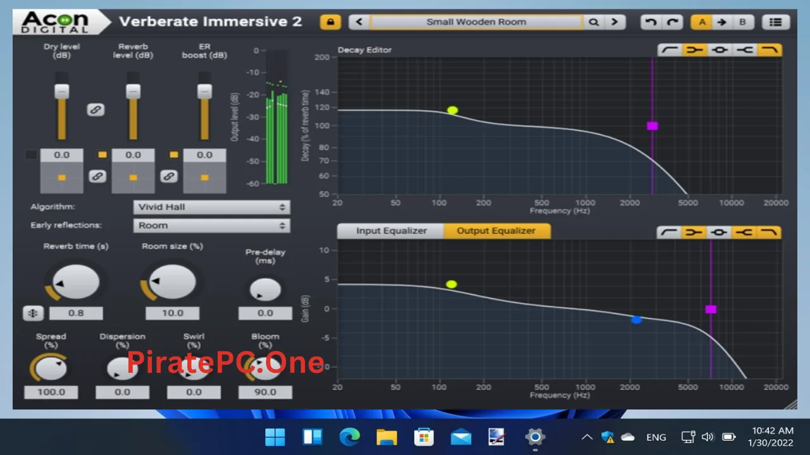Toggle Decay Editor low shelf band
The width and height of the screenshot is (810, 455).
694,50
